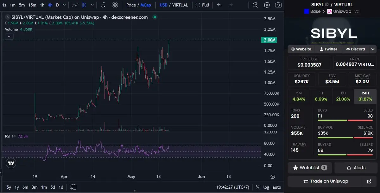Select VIRTUAL as the quote currency
The height and width of the screenshot is (193, 380).
click(x=180, y=5)
